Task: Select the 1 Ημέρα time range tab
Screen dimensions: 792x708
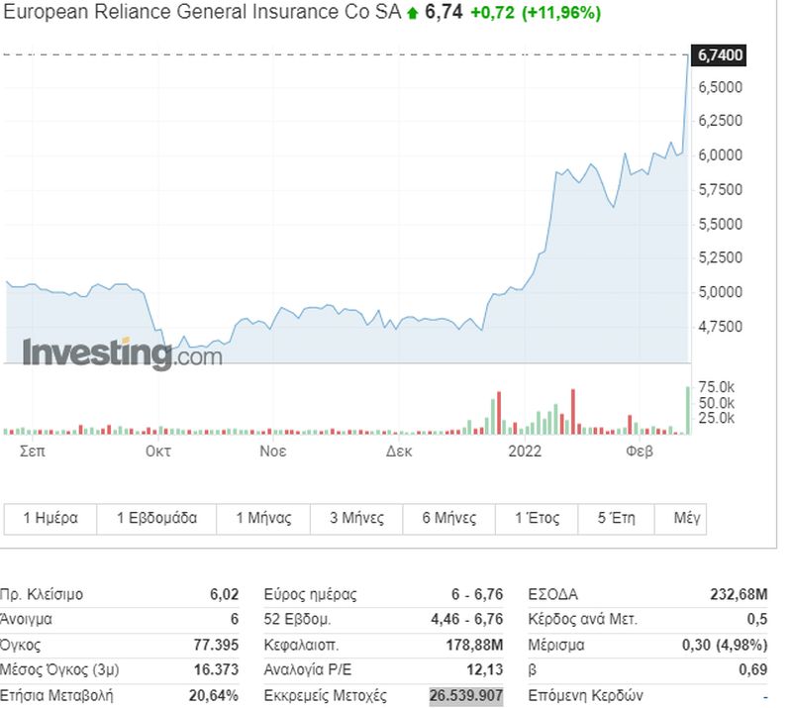Action: (50, 519)
